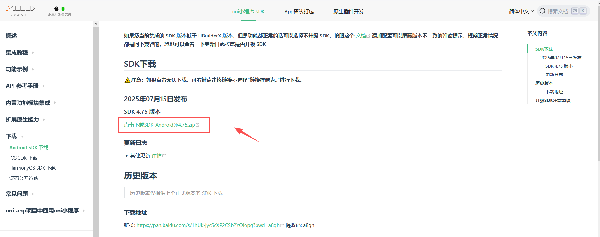This screenshot has width=600, height=237.
Task: Jump to 升级SDK注意事项 in the outline
Action: [x=553, y=100]
